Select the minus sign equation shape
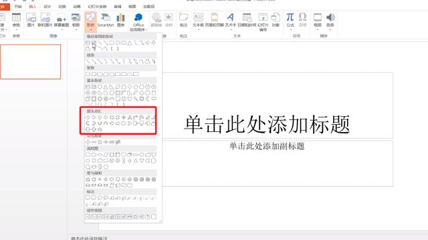Screen dimensions: 428x240 point(94,142)
